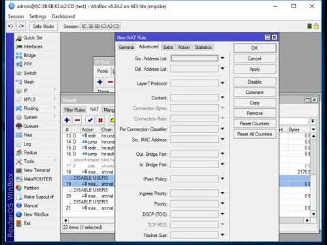Viewport: 327px width, 245px height.
Task: Enable the selected rule with the checkmark icon
Action: point(90,120)
